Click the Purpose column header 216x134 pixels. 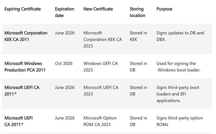[x=164, y=9]
